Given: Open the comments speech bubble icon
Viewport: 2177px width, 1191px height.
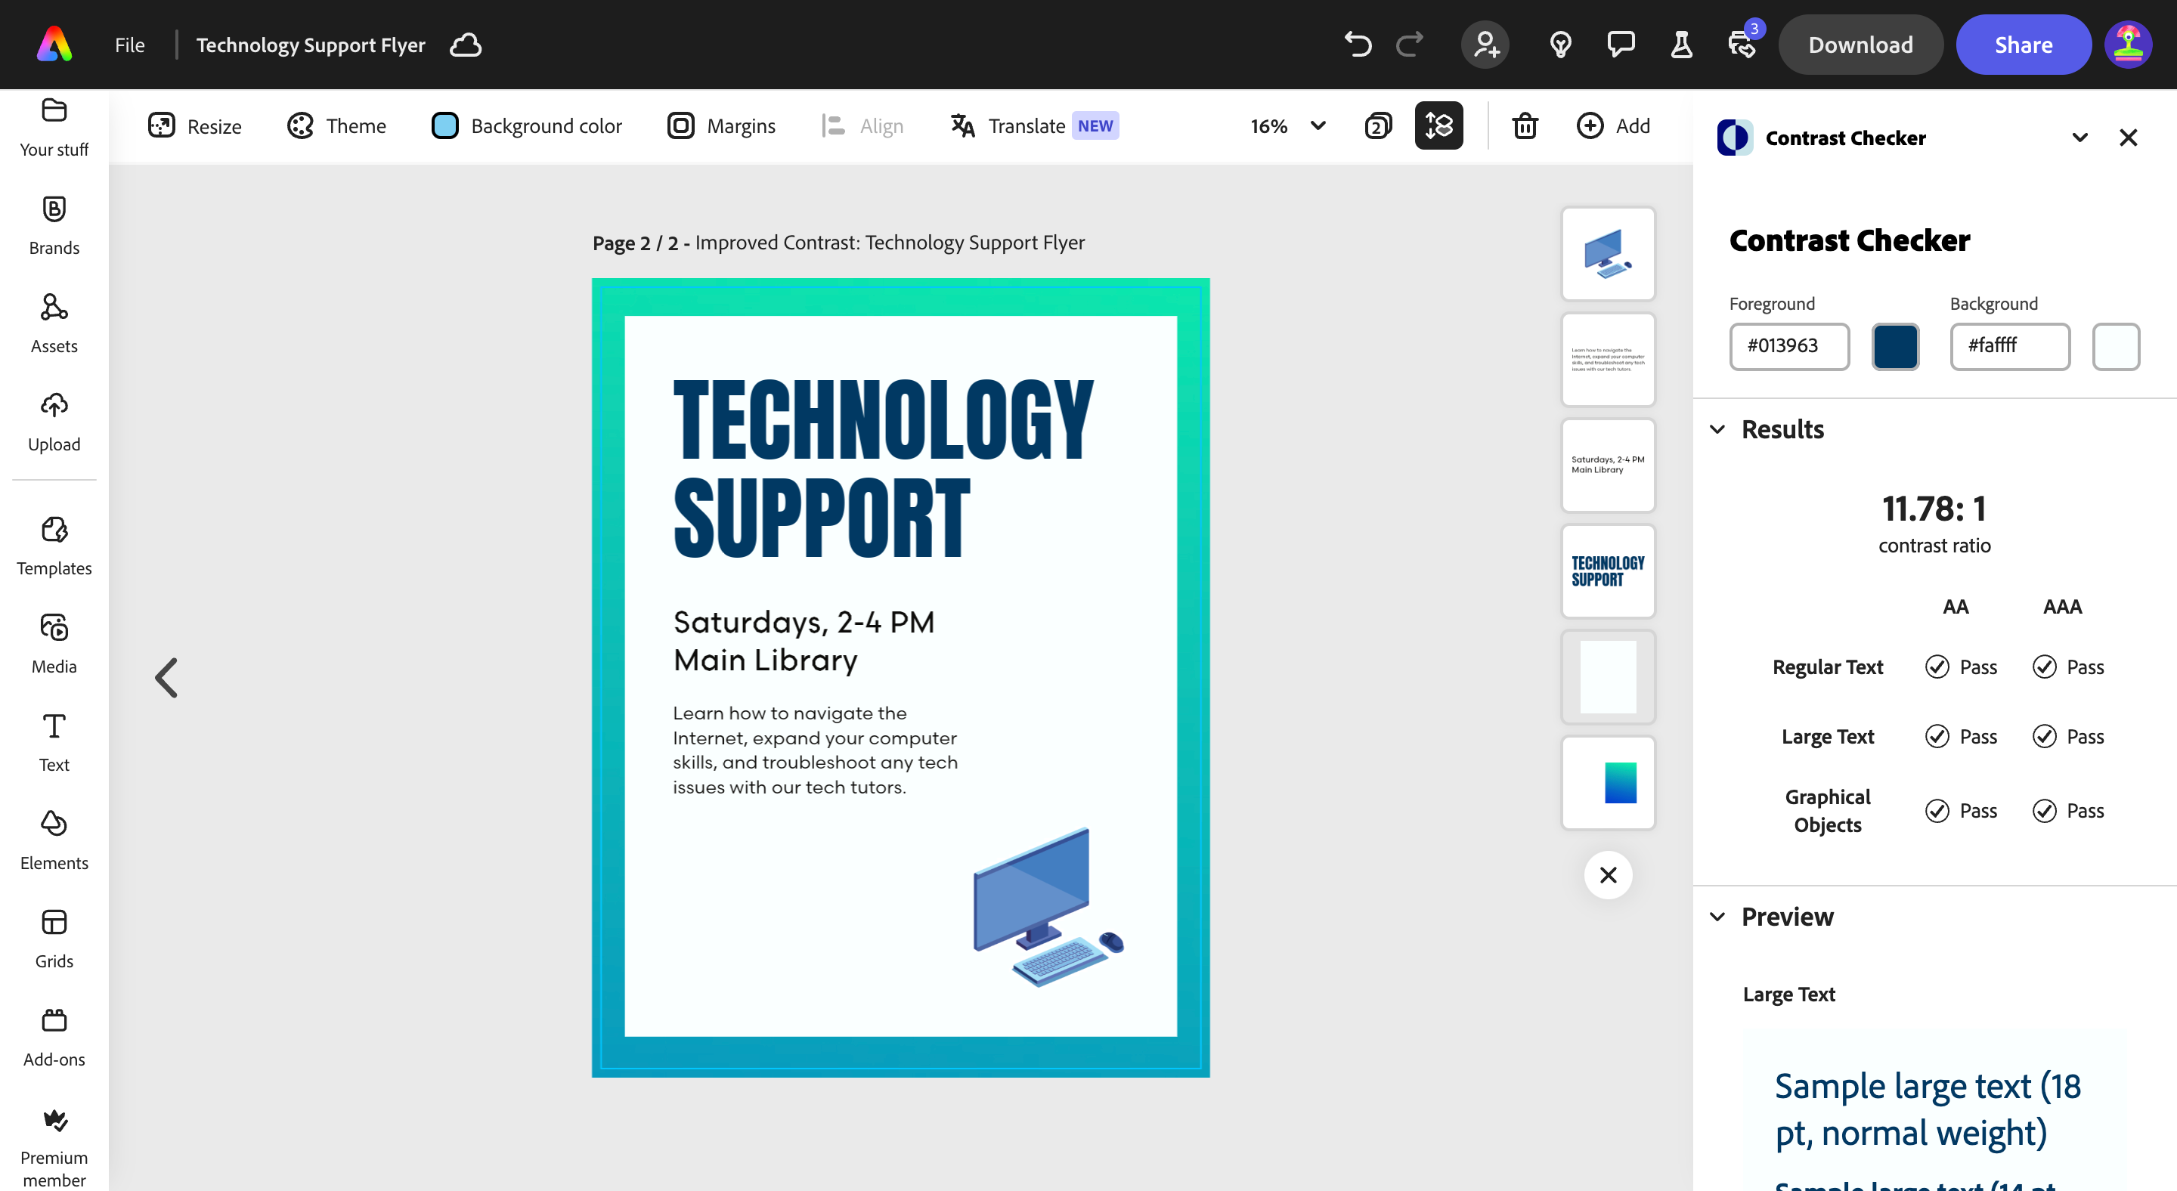Looking at the screenshot, I should click(x=1620, y=44).
